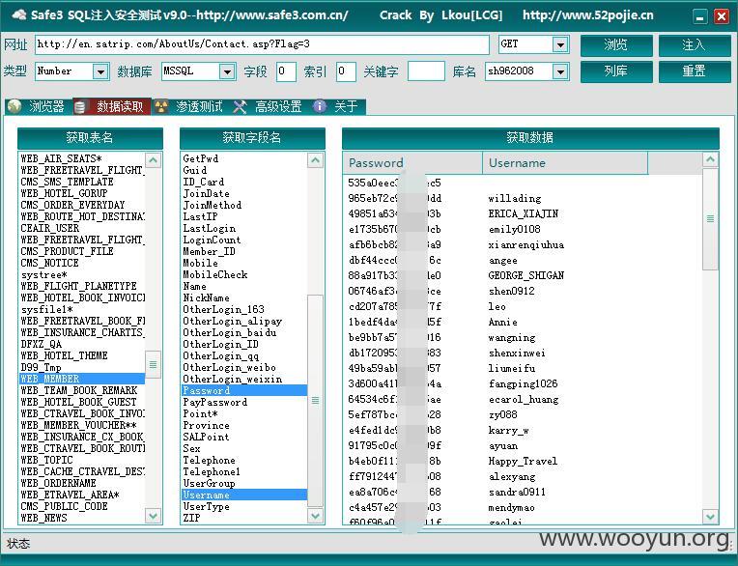The height and width of the screenshot is (566, 738).
Task: Click the 重置 button
Action: coord(695,71)
